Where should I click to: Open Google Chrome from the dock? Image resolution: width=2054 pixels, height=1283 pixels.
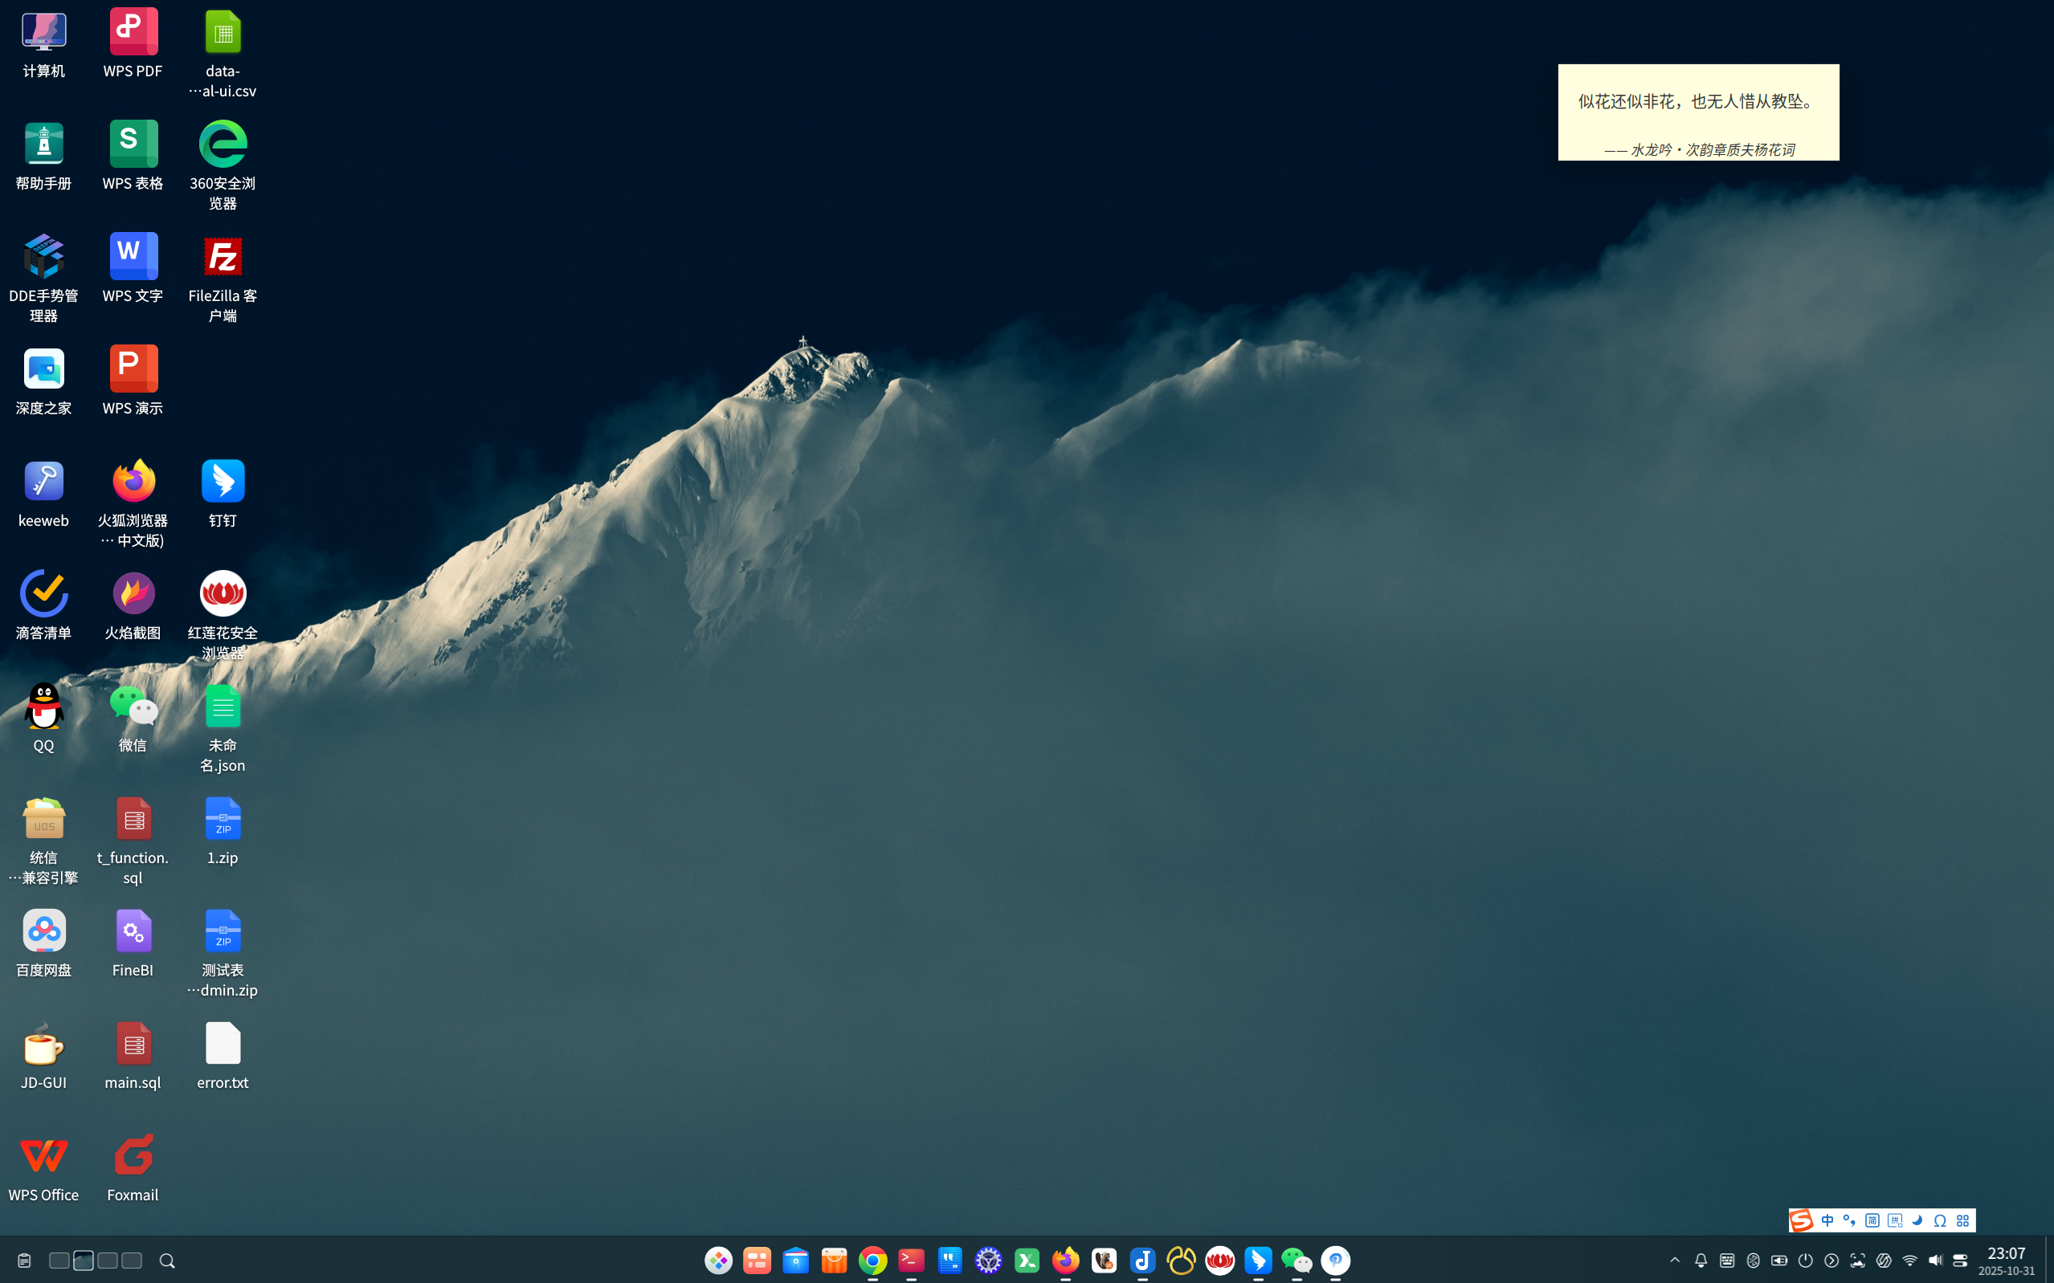(x=872, y=1260)
